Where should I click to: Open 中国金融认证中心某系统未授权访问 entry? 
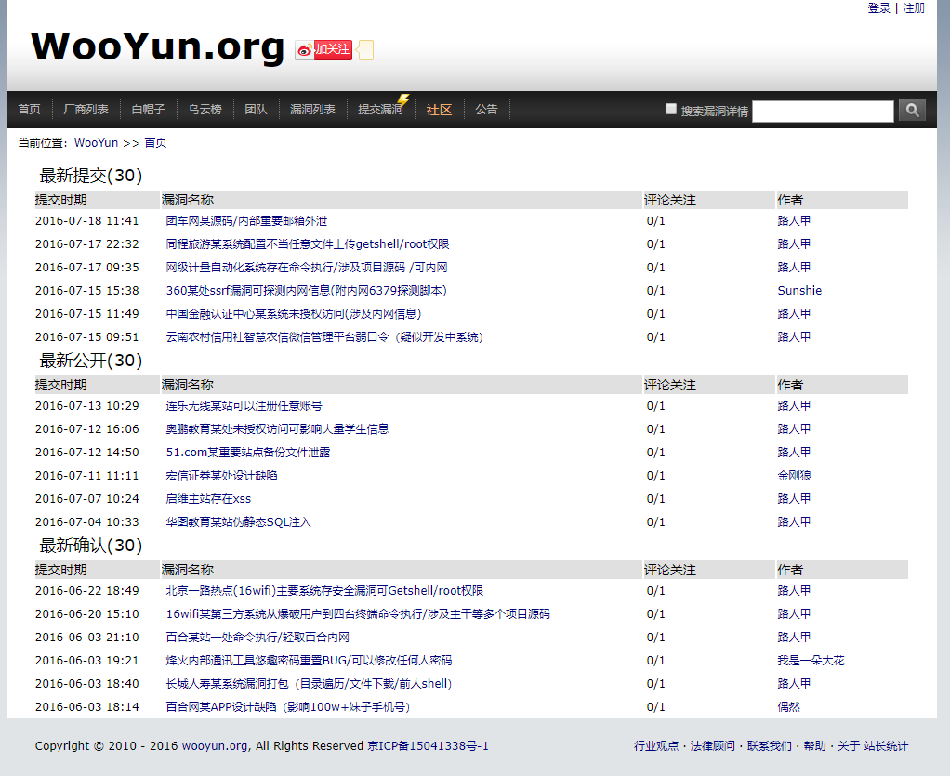point(294,314)
